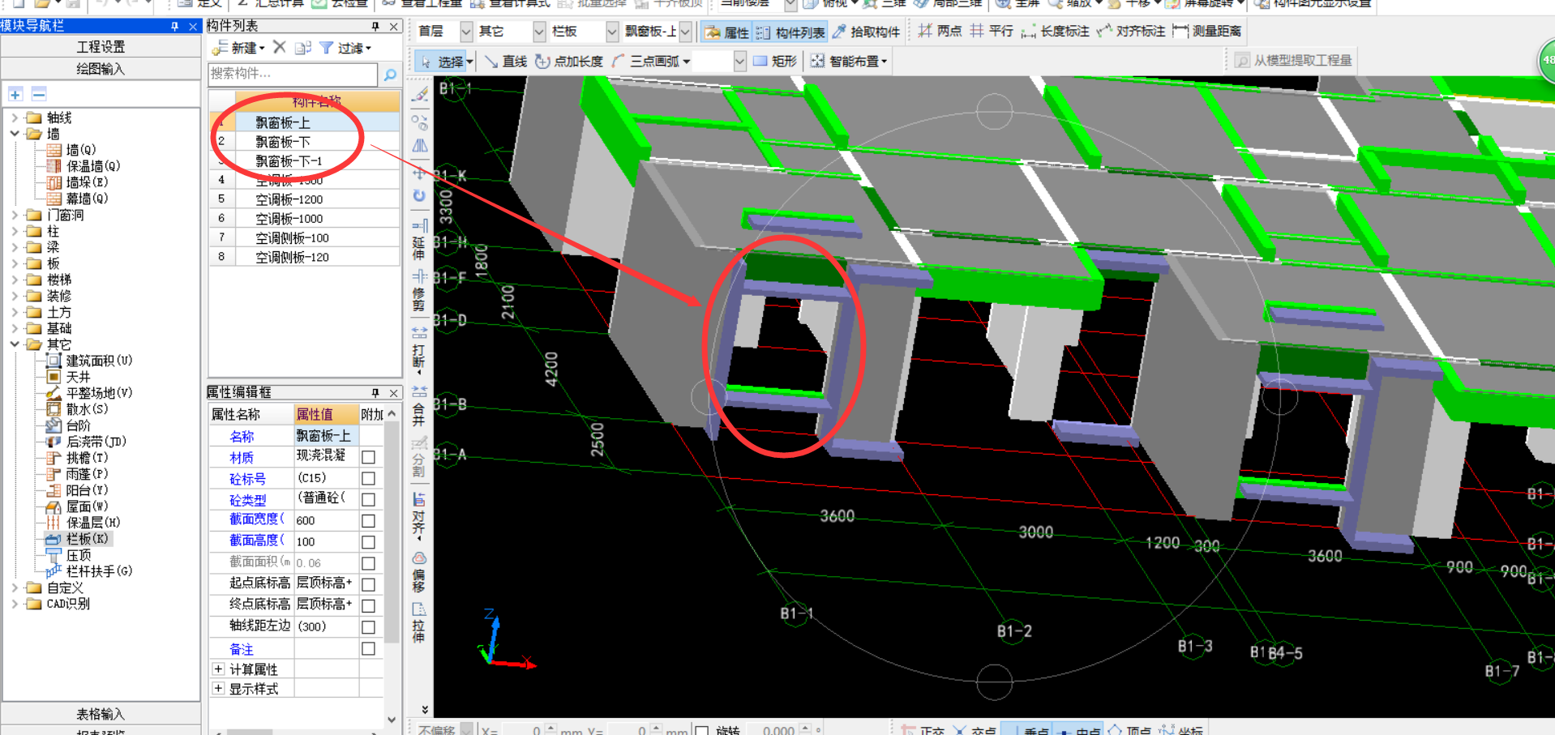Delete the selected component with the X icon
The width and height of the screenshot is (1555, 735).
tap(280, 47)
